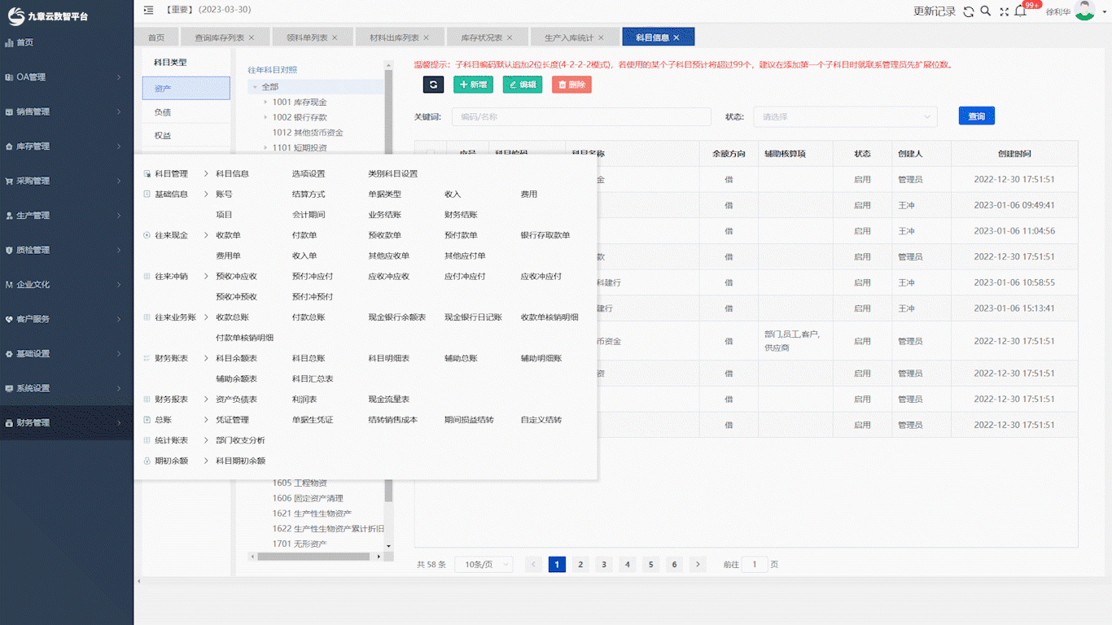This screenshot has width=1112, height=625.
Task: Open 凭证管理 in the flyout menu
Action: (232, 420)
